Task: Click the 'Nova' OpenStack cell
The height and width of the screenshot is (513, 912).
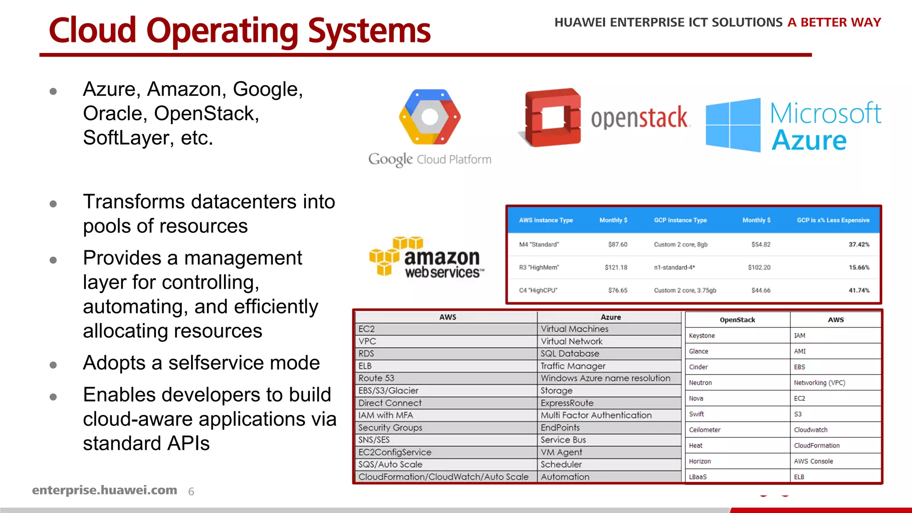Action: point(738,399)
